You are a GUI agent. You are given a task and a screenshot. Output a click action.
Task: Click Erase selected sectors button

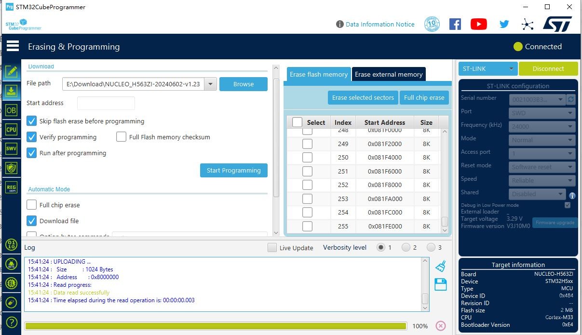(x=363, y=97)
